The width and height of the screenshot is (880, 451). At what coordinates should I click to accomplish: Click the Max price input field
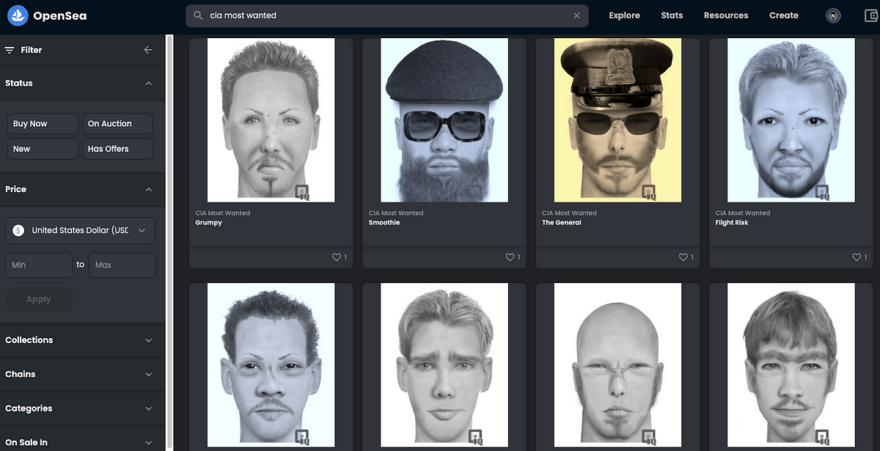(x=122, y=265)
